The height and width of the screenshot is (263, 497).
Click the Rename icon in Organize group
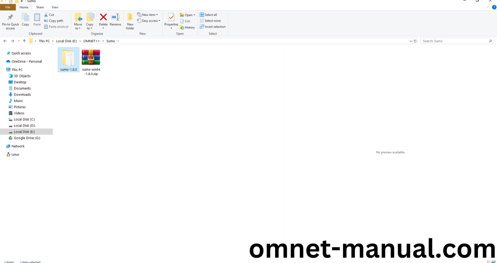(x=115, y=17)
